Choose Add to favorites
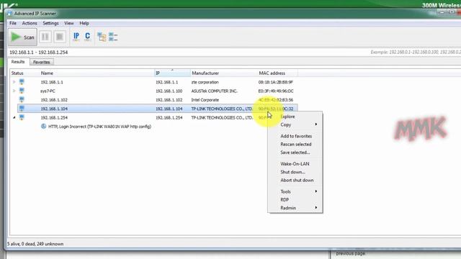 [295, 136]
